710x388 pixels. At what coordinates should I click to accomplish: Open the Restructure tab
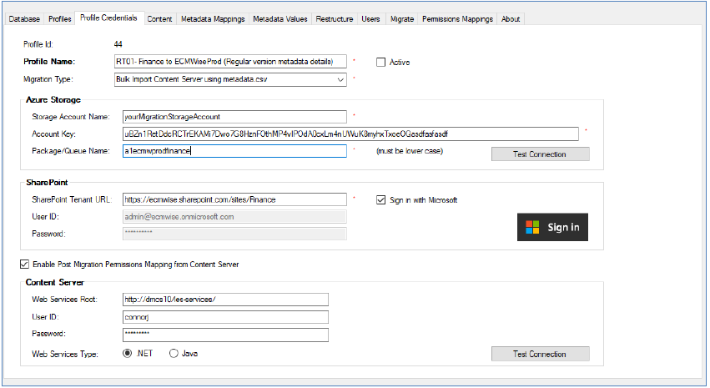click(335, 18)
